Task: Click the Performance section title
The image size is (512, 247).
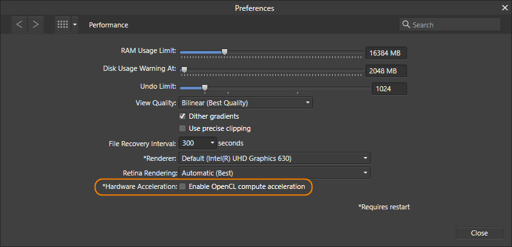Action: (108, 25)
